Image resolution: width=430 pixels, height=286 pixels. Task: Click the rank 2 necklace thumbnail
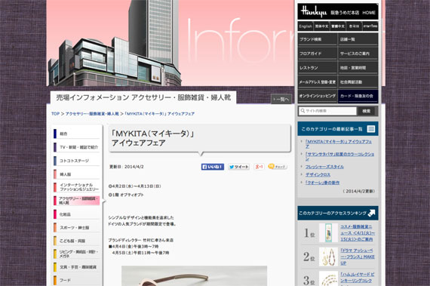click(x=328, y=257)
